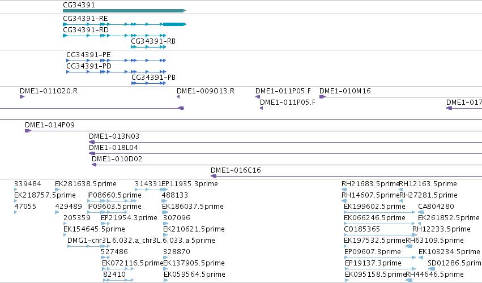The height and width of the screenshot is (283, 482).
Task: Click the EK210621.5prime EST label
Action: (x=194, y=229)
